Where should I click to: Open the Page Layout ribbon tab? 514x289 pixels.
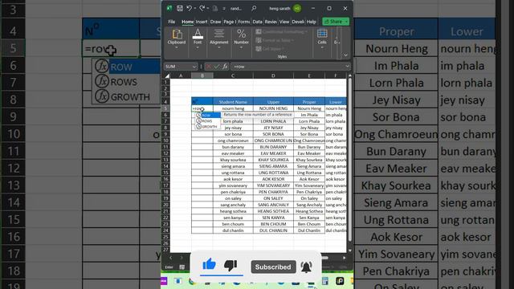click(x=229, y=22)
